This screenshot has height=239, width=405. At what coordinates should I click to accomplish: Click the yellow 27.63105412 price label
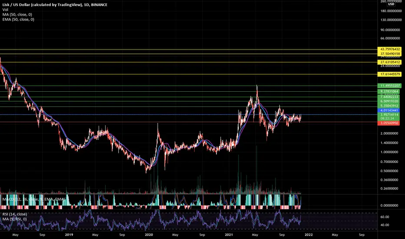click(x=390, y=62)
